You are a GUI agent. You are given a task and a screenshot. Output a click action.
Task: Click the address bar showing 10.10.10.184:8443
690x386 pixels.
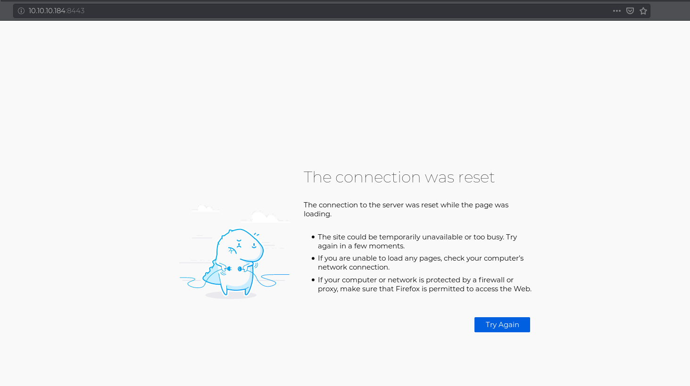[x=332, y=11]
